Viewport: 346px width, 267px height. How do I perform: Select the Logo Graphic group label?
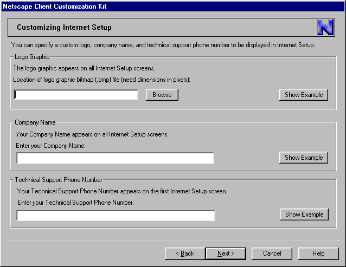pos(32,56)
